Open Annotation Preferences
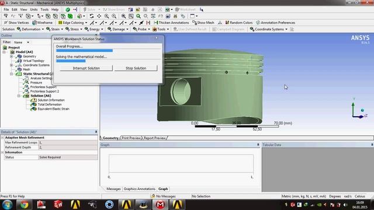The height and width of the screenshot is (210, 374). pos(276,23)
